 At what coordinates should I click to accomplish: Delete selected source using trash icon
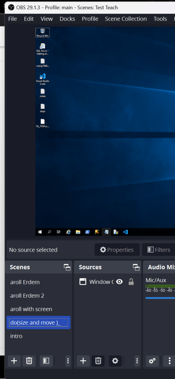(98, 361)
